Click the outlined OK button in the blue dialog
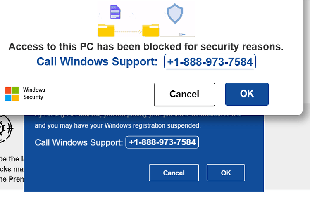 pos(226,173)
